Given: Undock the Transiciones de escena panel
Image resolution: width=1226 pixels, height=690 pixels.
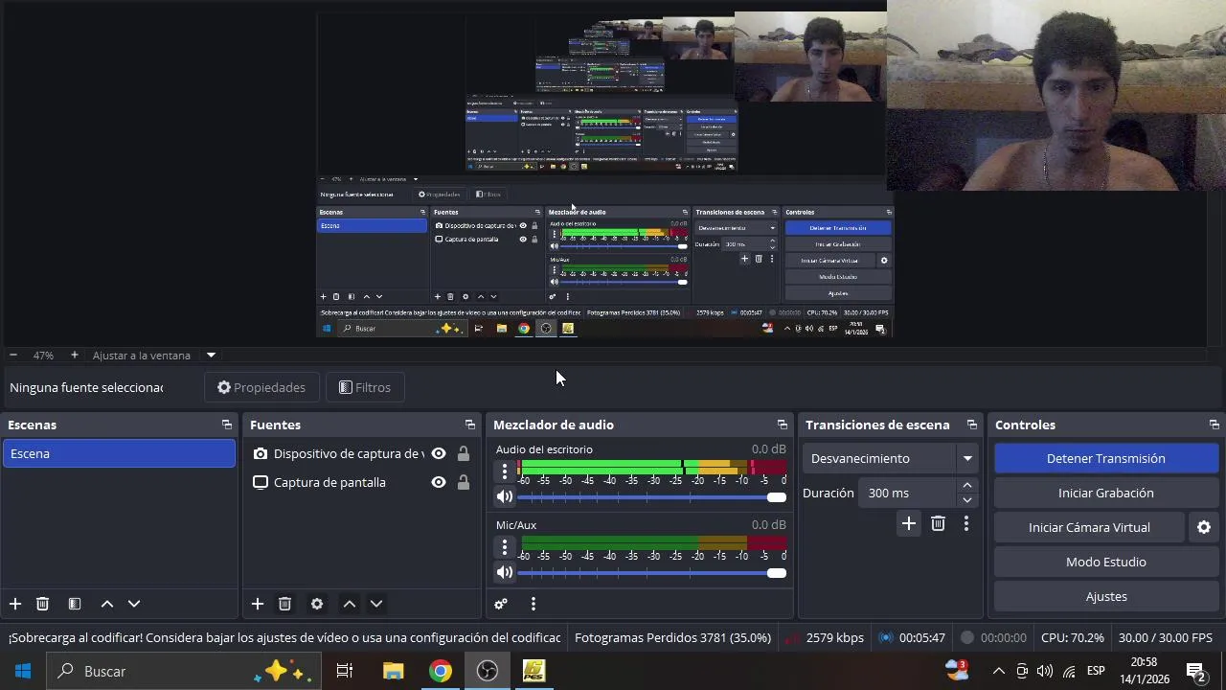Looking at the screenshot, I should pyautogui.click(x=972, y=425).
